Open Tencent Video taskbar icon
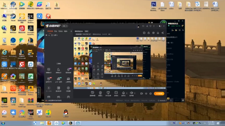 (63, 123)
